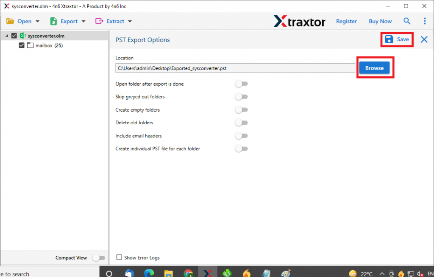Toggle Create individual PST file for each folder
Viewport: 434px width, 277px height.
(241, 149)
